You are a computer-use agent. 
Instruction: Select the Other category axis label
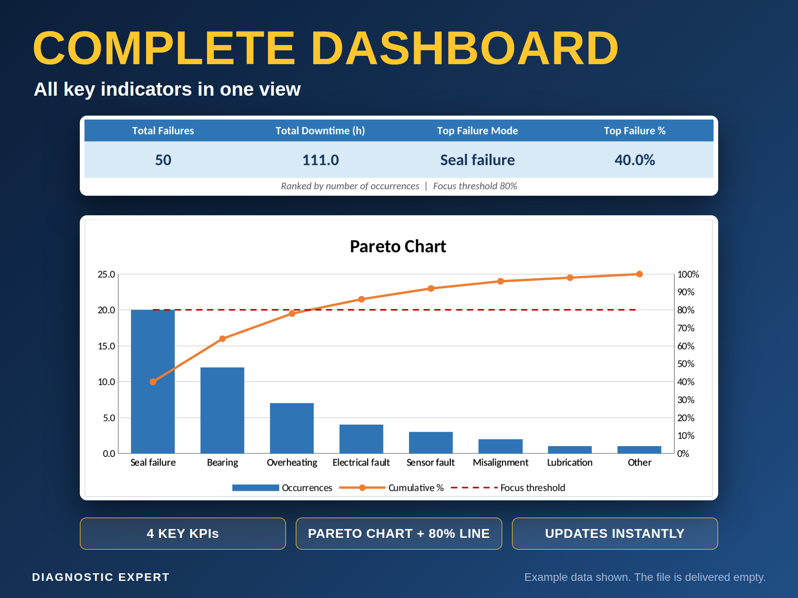pyautogui.click(x=640, y=462)
